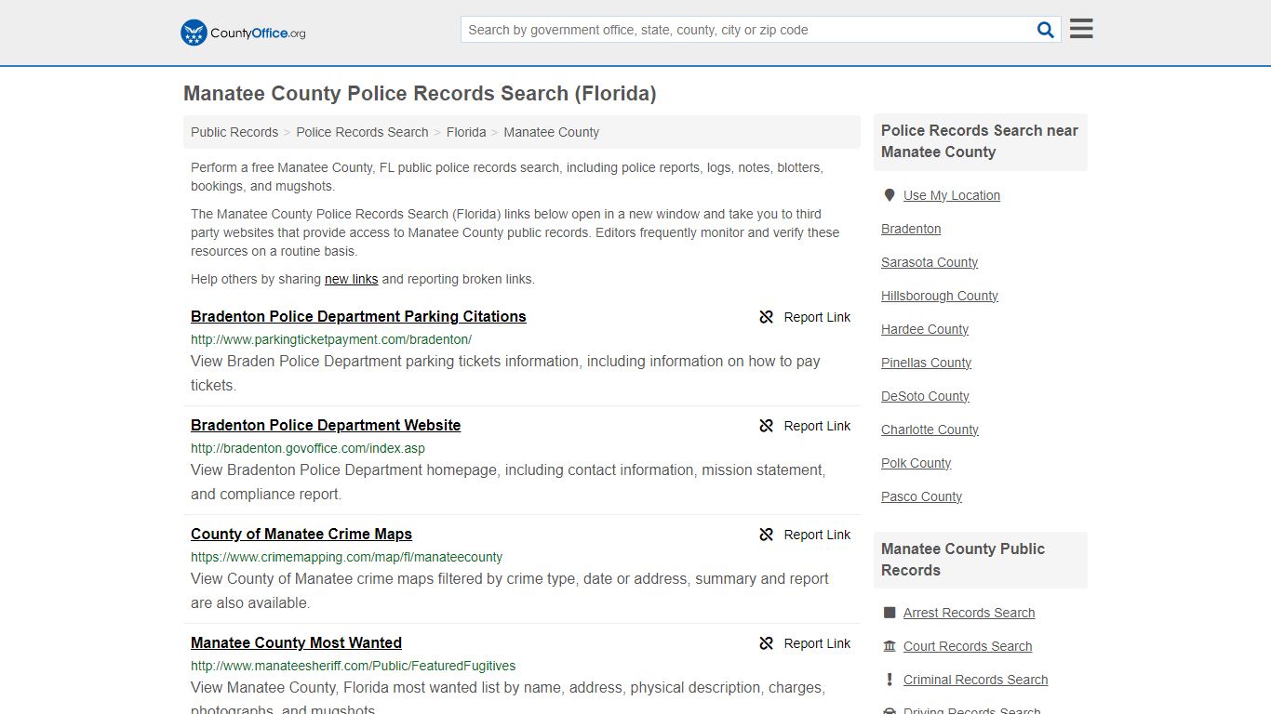Go to Pasco County
This screenshot has height=714, width=1271.
[921, 496]
